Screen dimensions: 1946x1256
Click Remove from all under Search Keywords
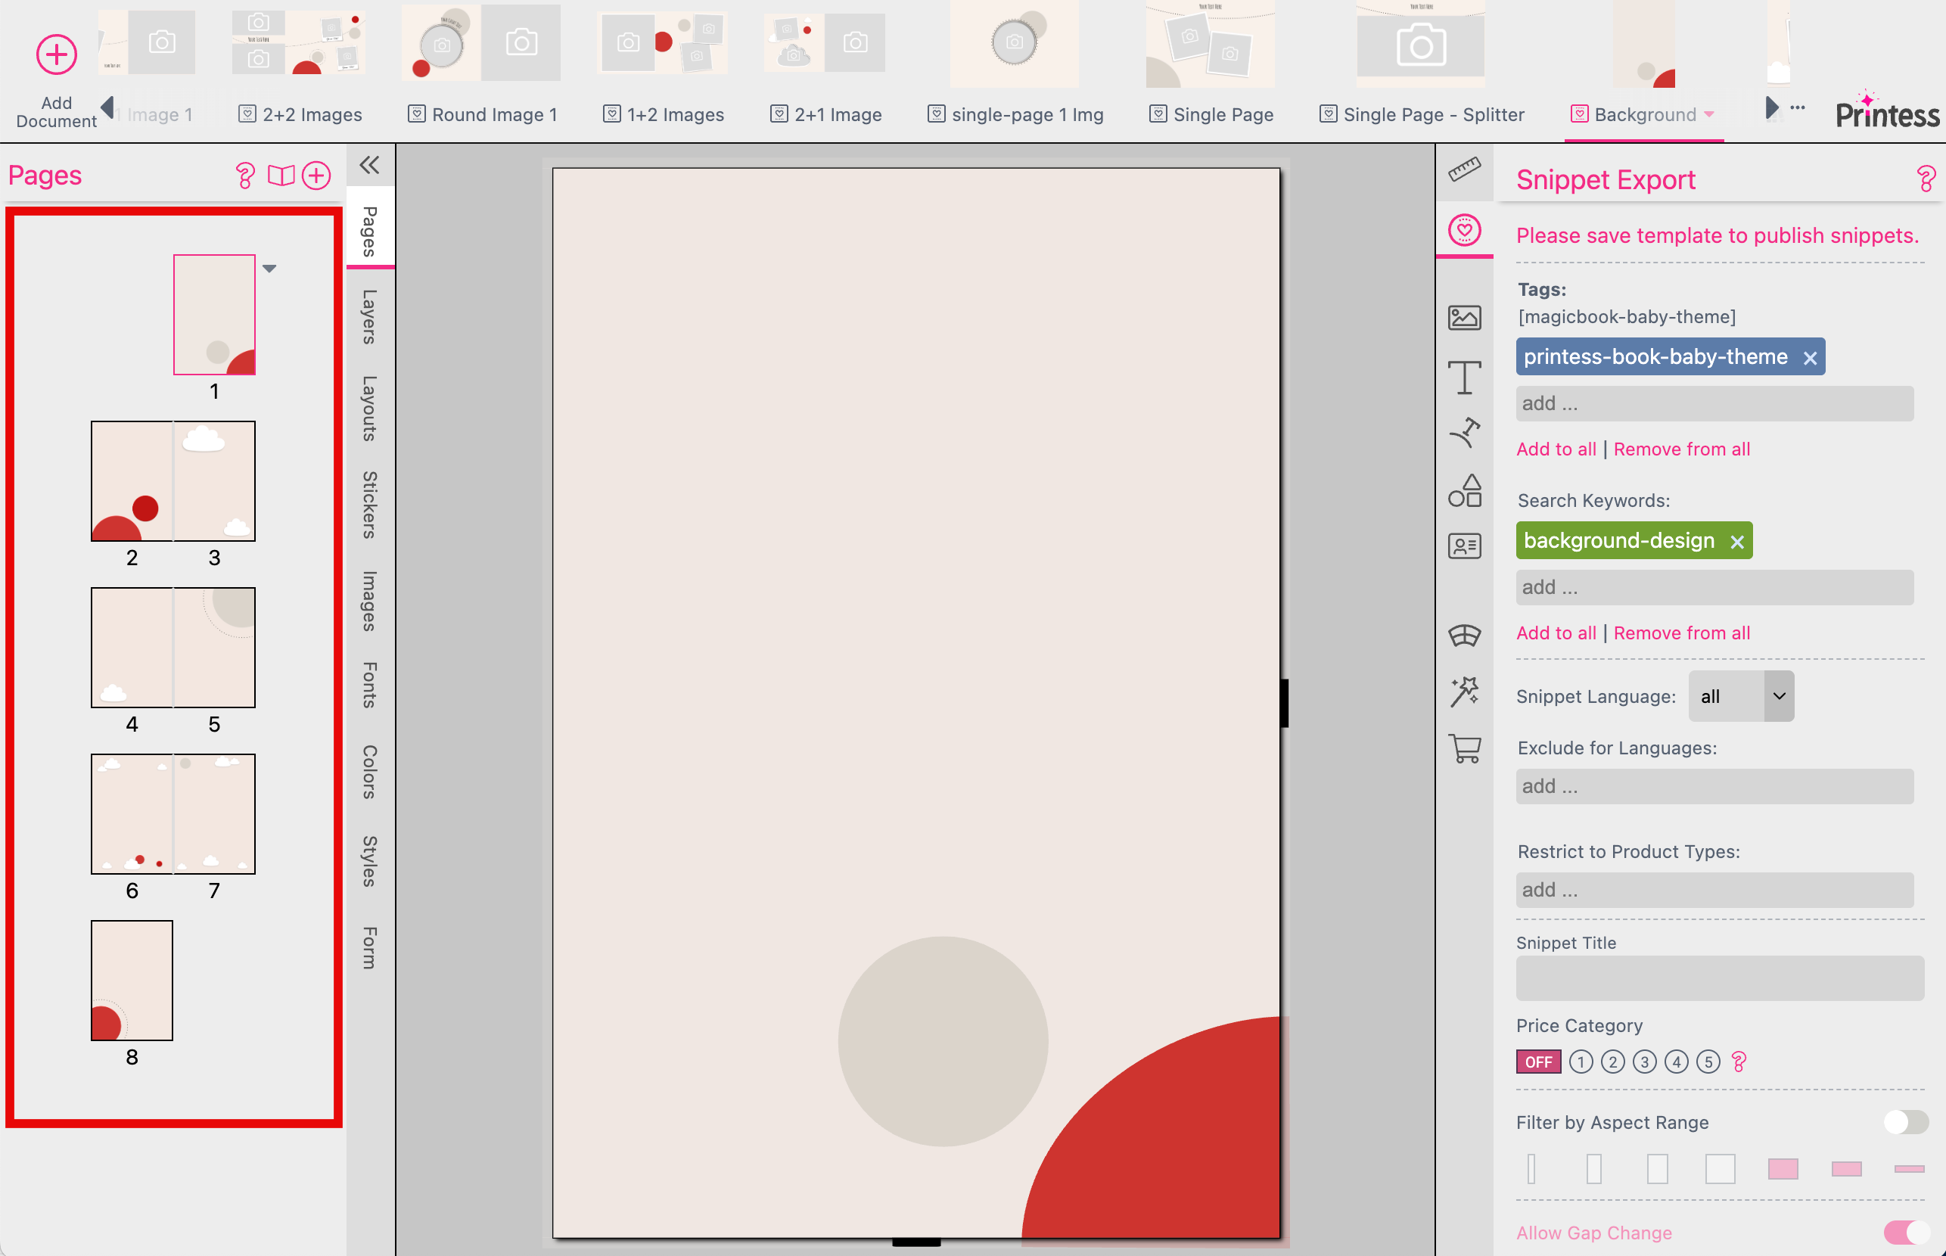(x=1682, y=632)
